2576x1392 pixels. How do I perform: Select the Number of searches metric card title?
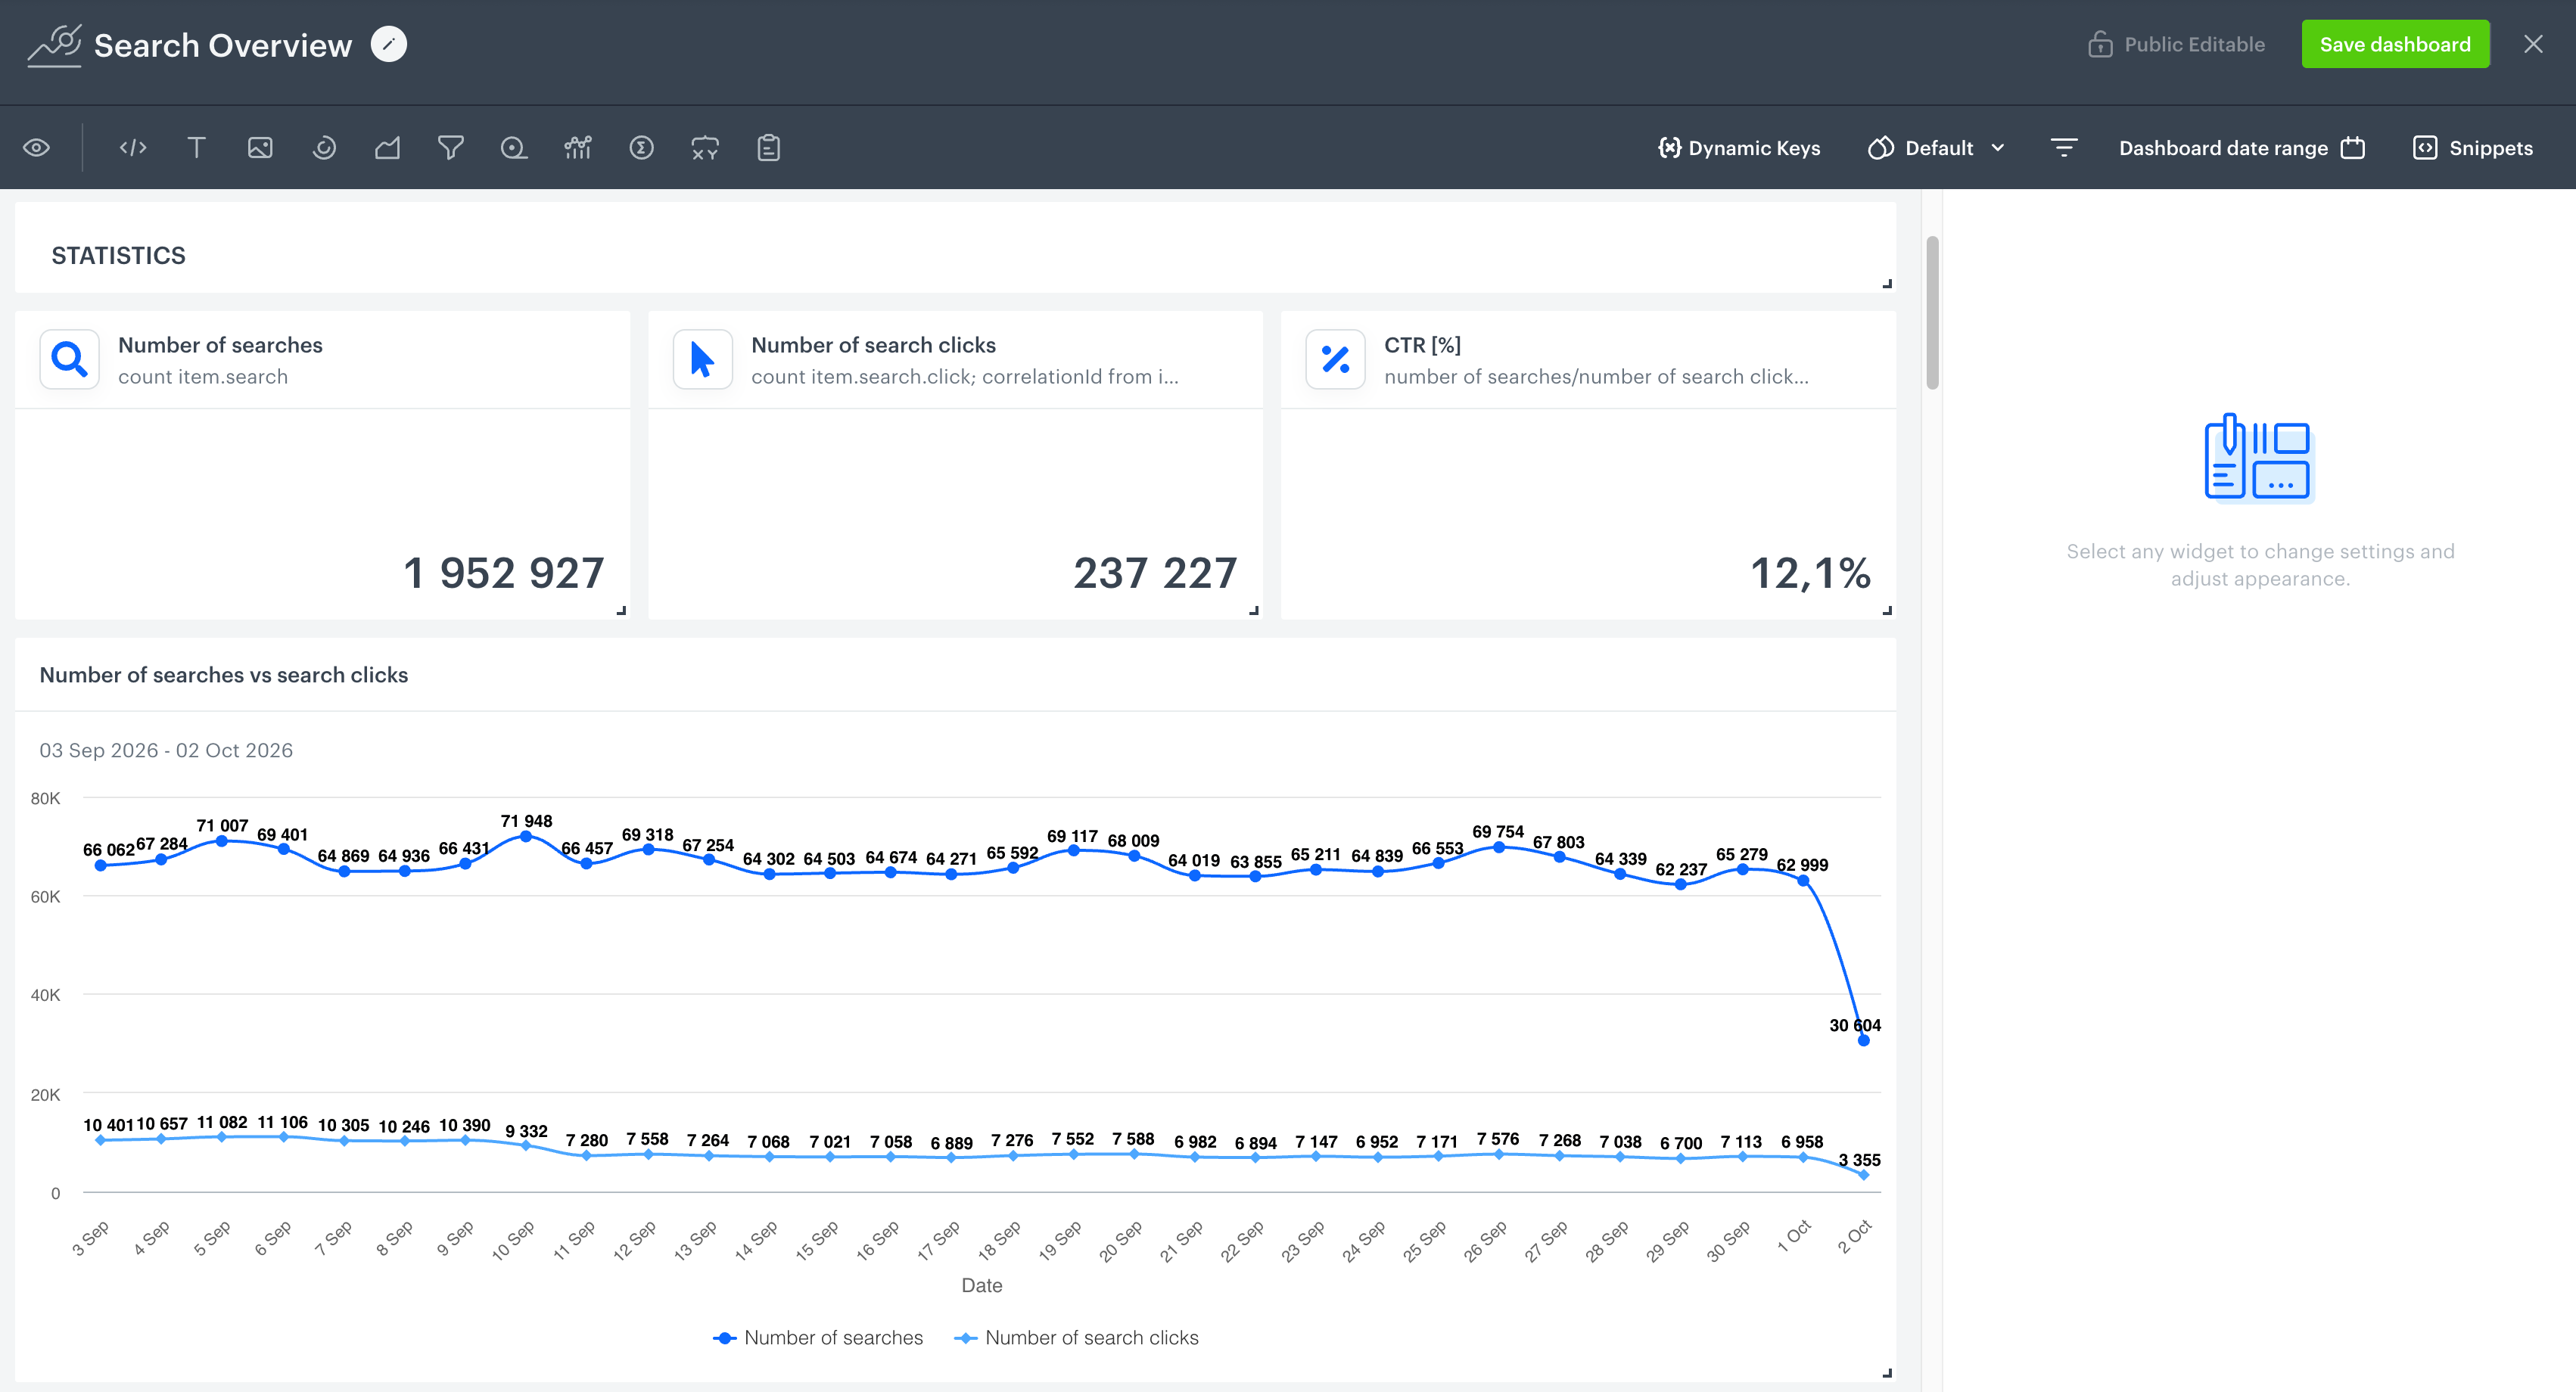pyautogui.click(x=220, y=345)
